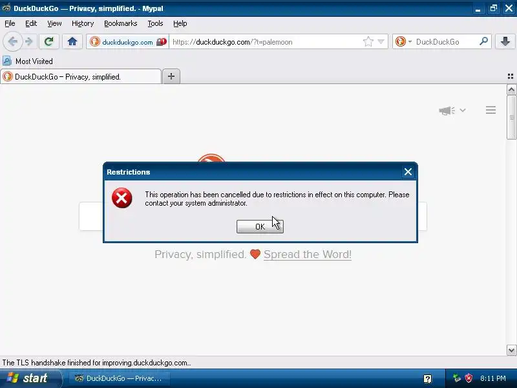Image resolution: width=517 pixels, height=388 pixels.
Task: Open the History menu
Action: 83,23
